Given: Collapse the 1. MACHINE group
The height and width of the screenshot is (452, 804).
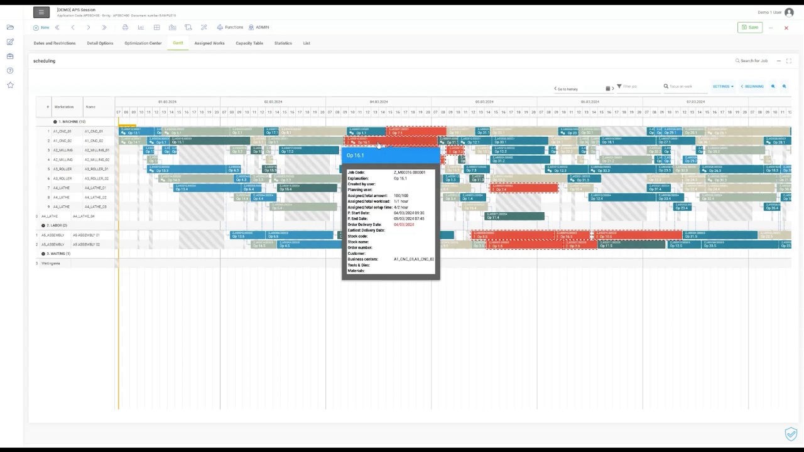Looking at the screenshot, I should tap(55, 122).
